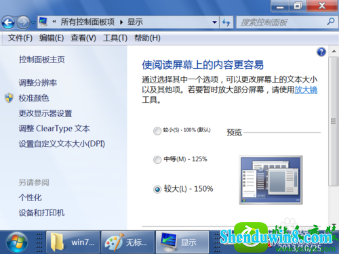Open the 帮助(H) menu
This screenshot has height=254, width=339.
[x=147, y=38]
